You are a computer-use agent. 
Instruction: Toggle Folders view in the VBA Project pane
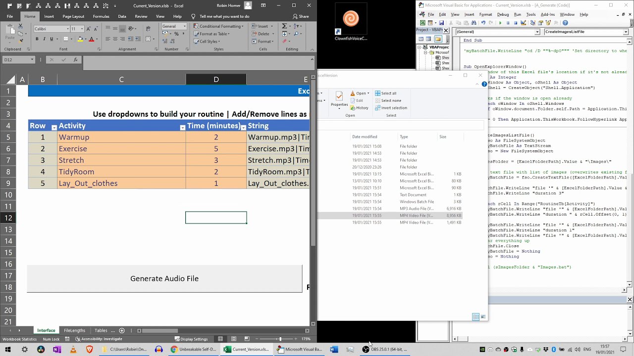click(x=438, y=39)
